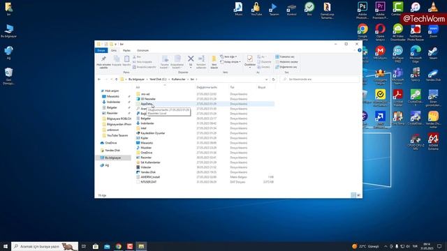This screenshot has width=447, height=251.
Task: Open Opera browser desktop shortcut
Action: click(380, 32)
